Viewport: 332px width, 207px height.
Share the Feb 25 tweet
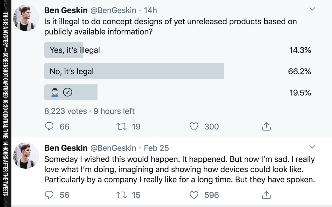tap(266, 195)
